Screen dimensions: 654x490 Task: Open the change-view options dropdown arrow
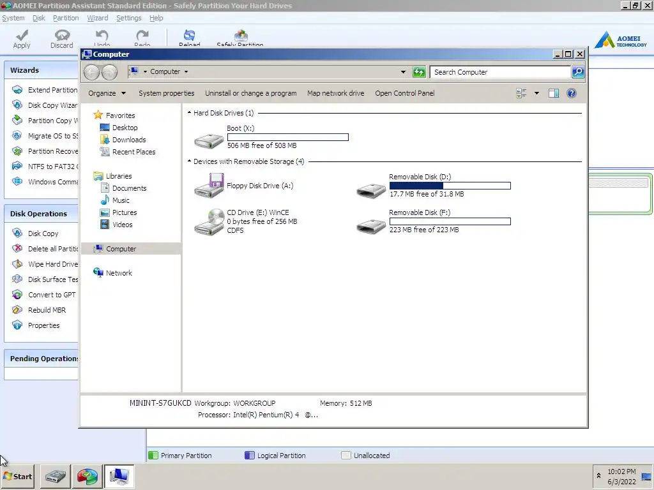pyautogui.click(x=536, y=93)
